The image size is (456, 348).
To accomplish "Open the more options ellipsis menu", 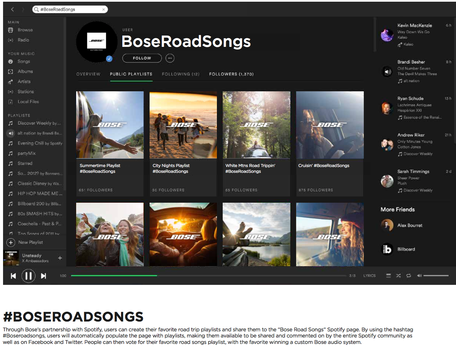I will (170, 58).
